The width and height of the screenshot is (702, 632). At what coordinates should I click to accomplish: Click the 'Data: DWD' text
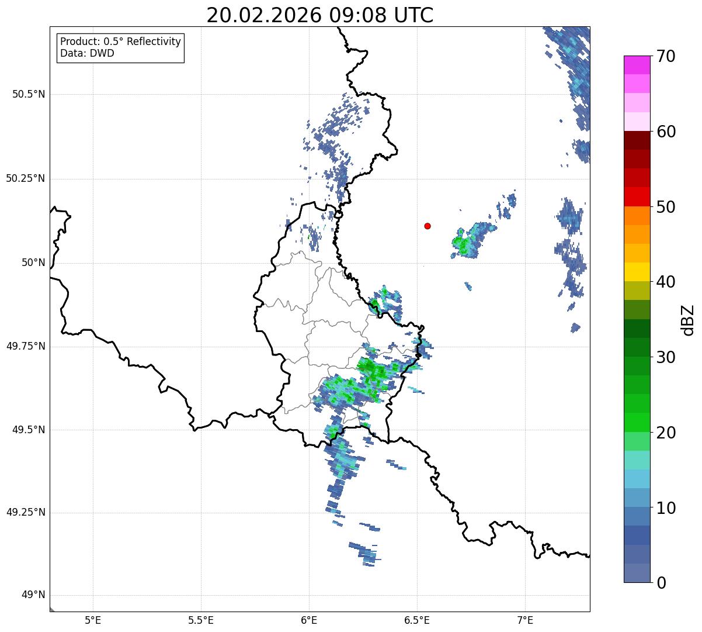[x=87, y=54]
